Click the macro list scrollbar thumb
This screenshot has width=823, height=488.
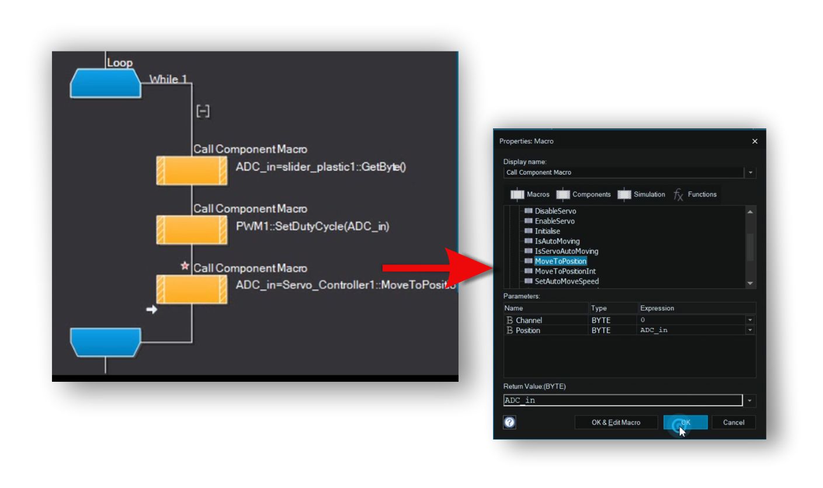point(751,247)
